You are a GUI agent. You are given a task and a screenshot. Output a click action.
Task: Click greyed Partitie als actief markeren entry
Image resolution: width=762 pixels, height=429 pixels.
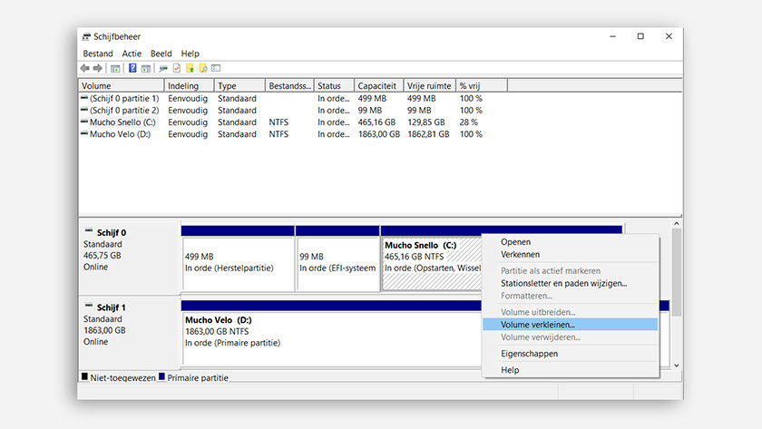570,271
